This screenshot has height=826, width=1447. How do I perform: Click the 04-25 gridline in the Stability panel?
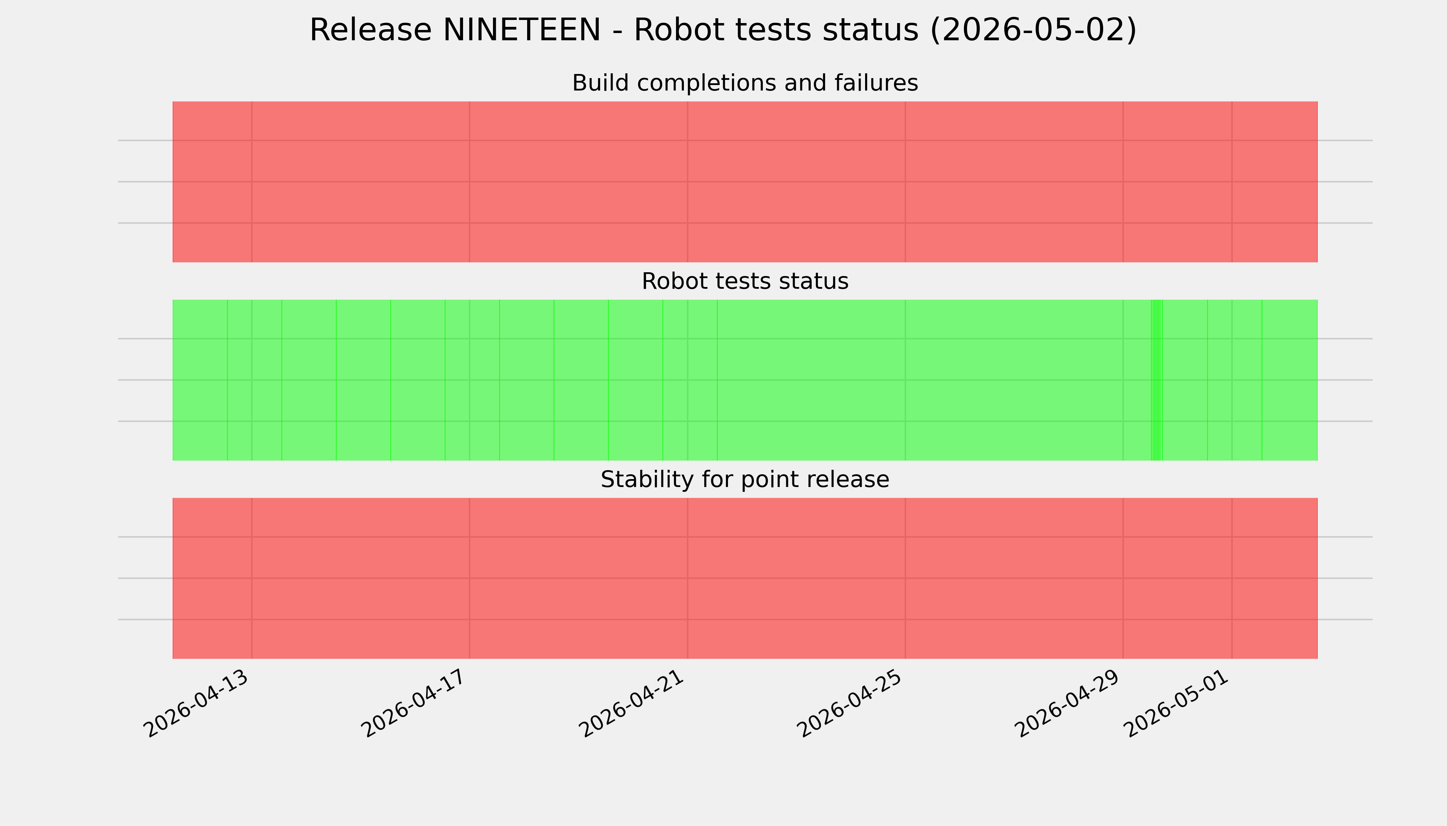[905, 578]
